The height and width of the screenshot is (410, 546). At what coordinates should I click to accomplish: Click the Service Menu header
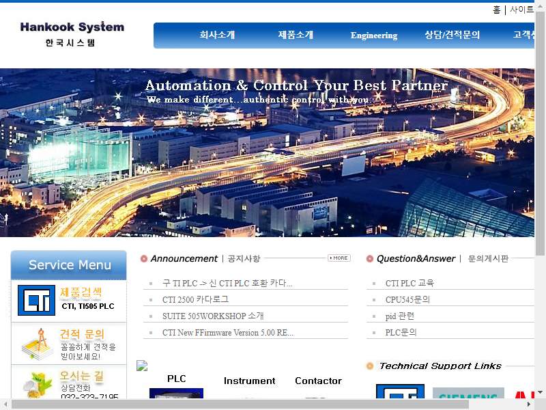69,265
